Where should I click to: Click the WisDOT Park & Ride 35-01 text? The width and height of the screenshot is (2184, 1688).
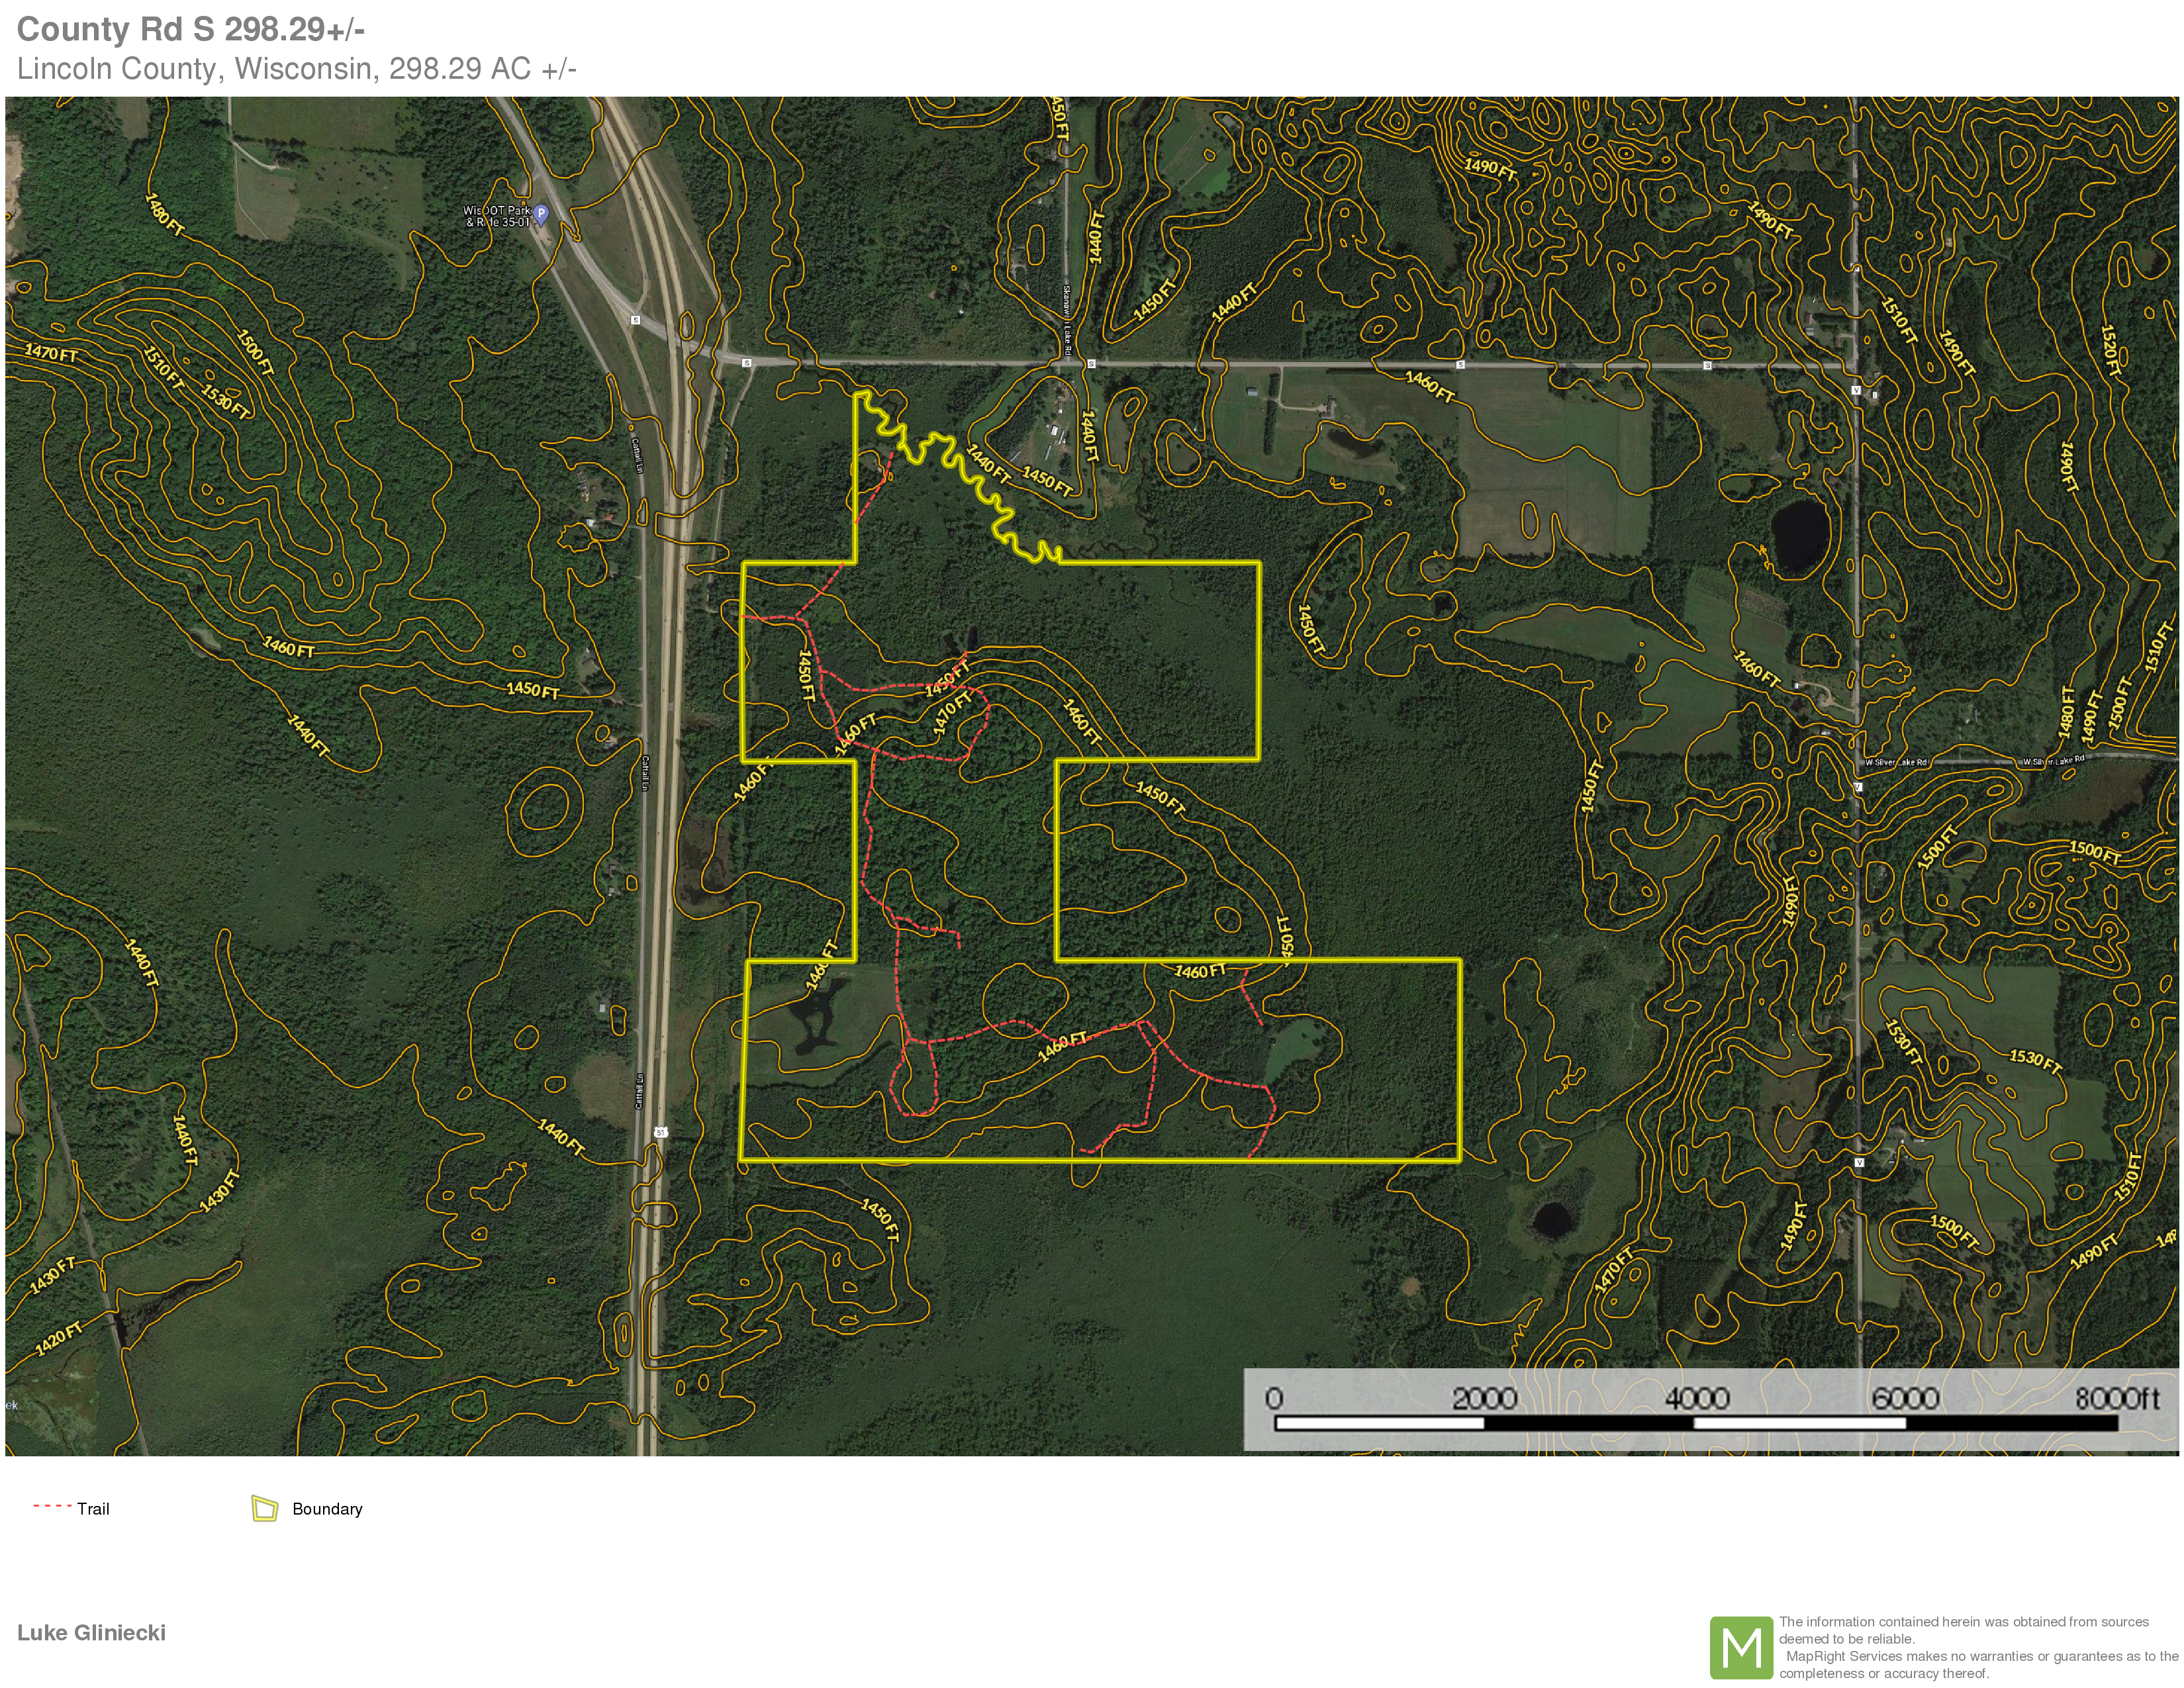pos(497,216)
